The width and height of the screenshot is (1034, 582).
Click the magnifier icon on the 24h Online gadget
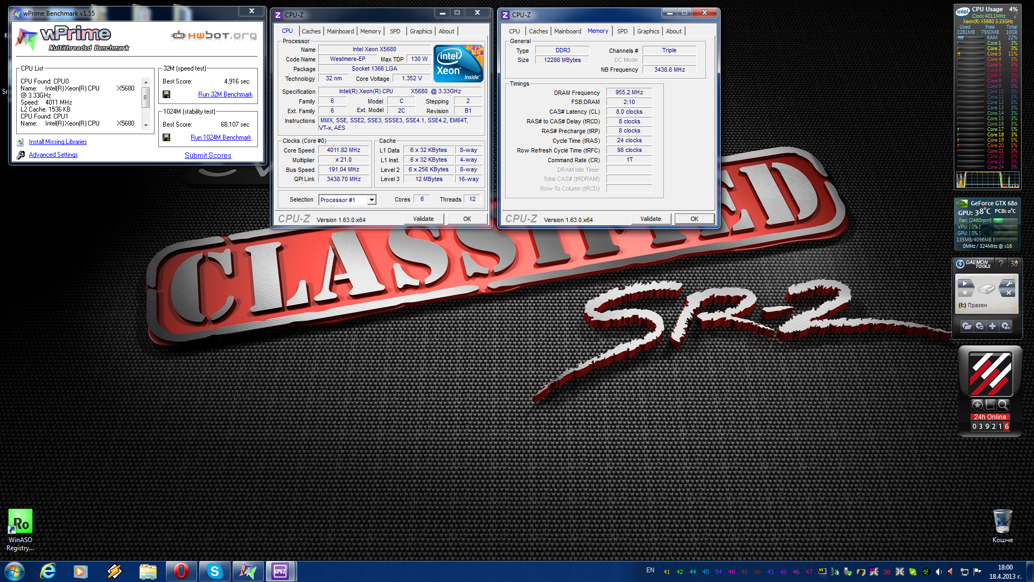(1003, 405)
